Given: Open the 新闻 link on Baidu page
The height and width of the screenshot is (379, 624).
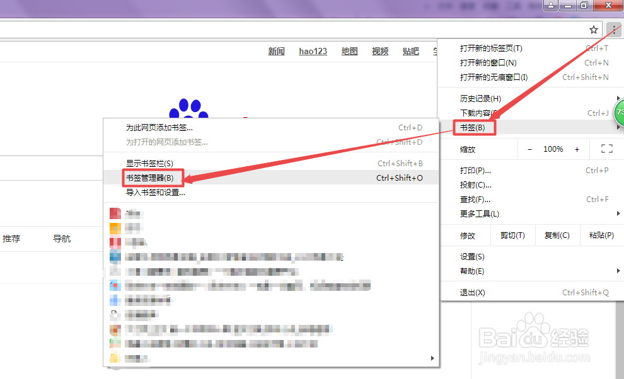Looking at the screenshot, I should click(x=276, y=51).
